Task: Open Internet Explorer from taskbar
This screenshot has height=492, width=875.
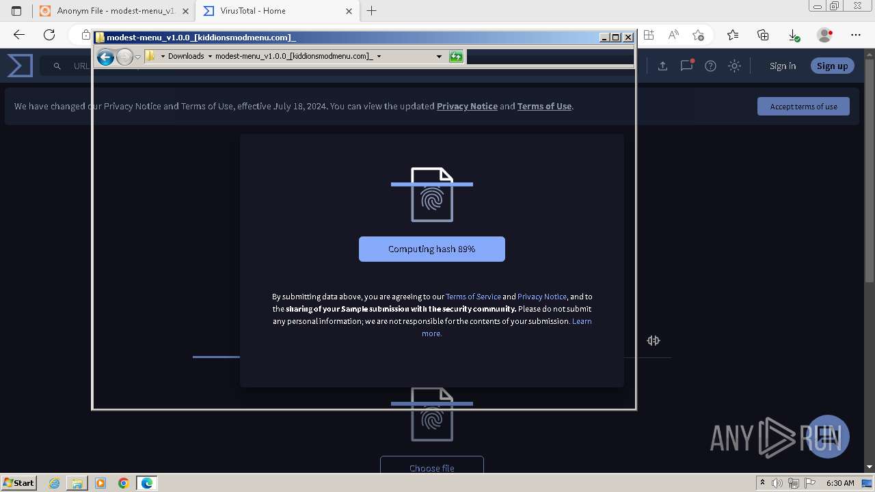Action: tap(54, 483)
